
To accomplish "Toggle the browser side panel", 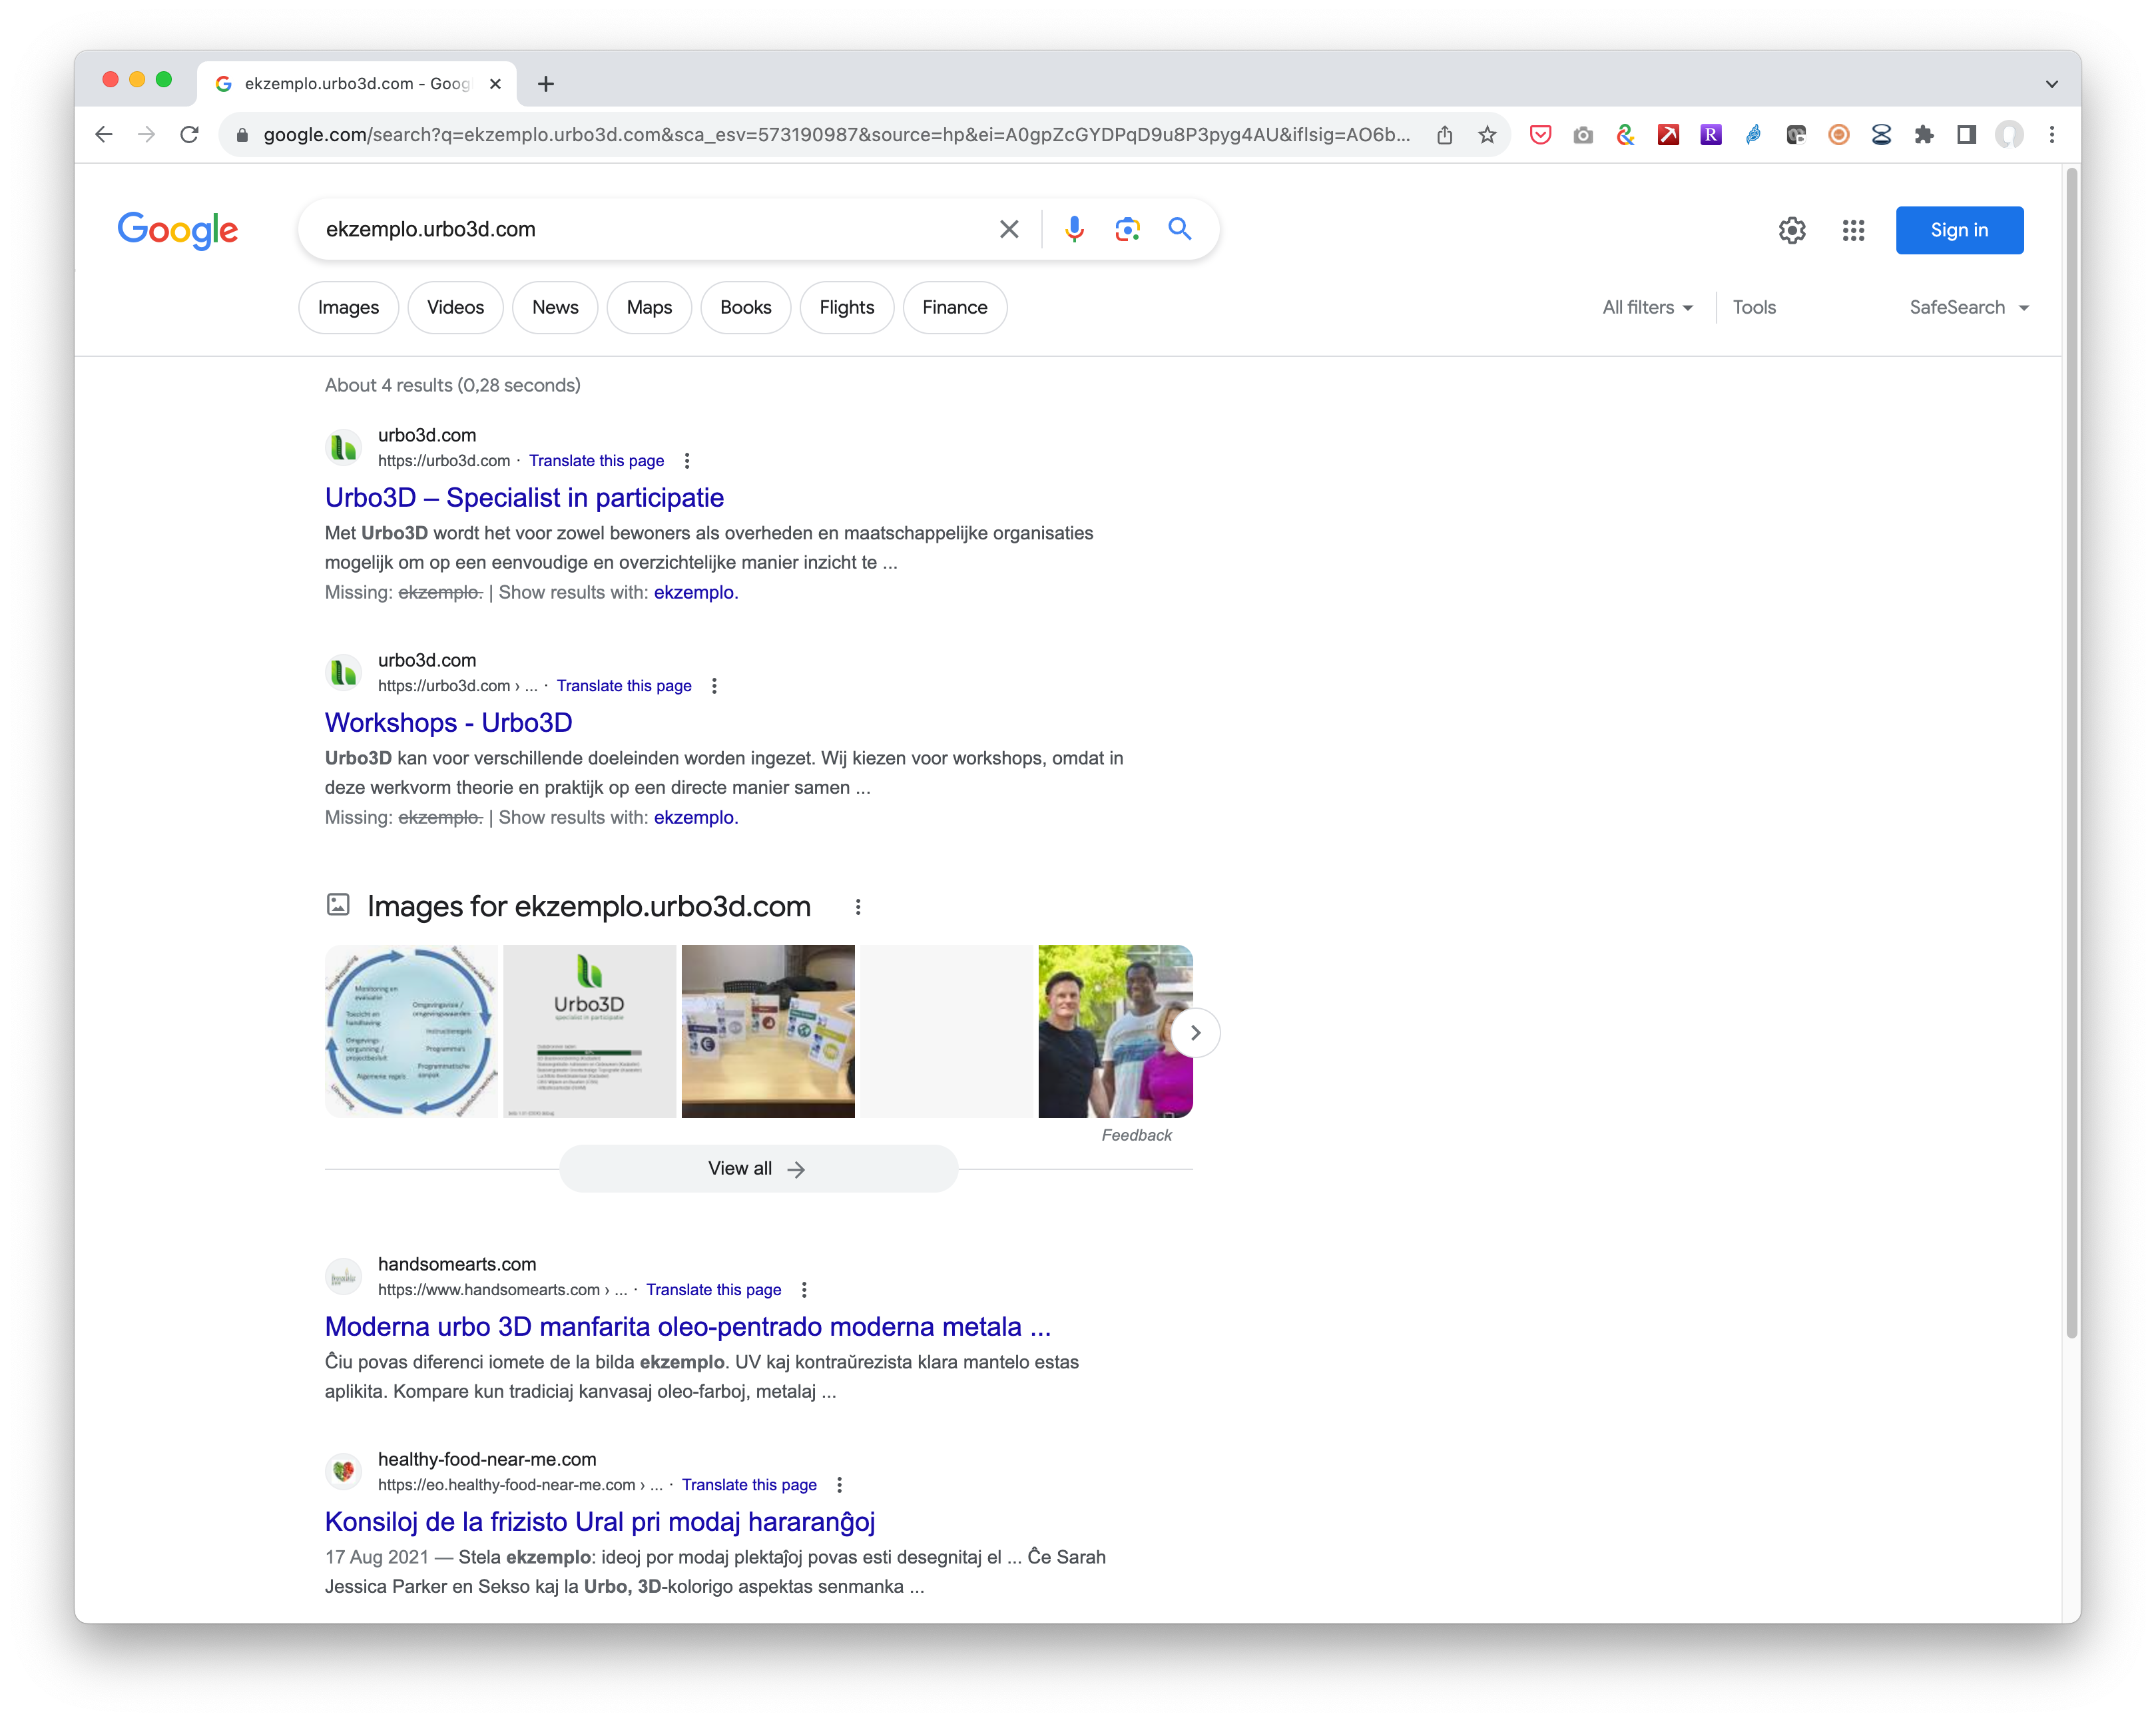I will (1967, 134).
